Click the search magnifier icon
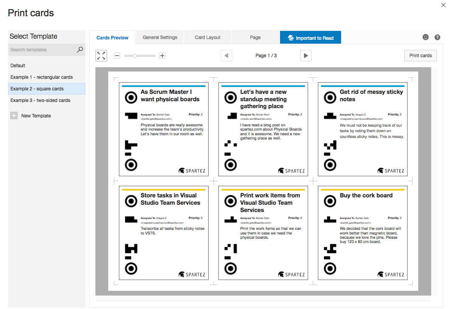Viewport: 450px width, 309px height. click(x=80, y=49)
